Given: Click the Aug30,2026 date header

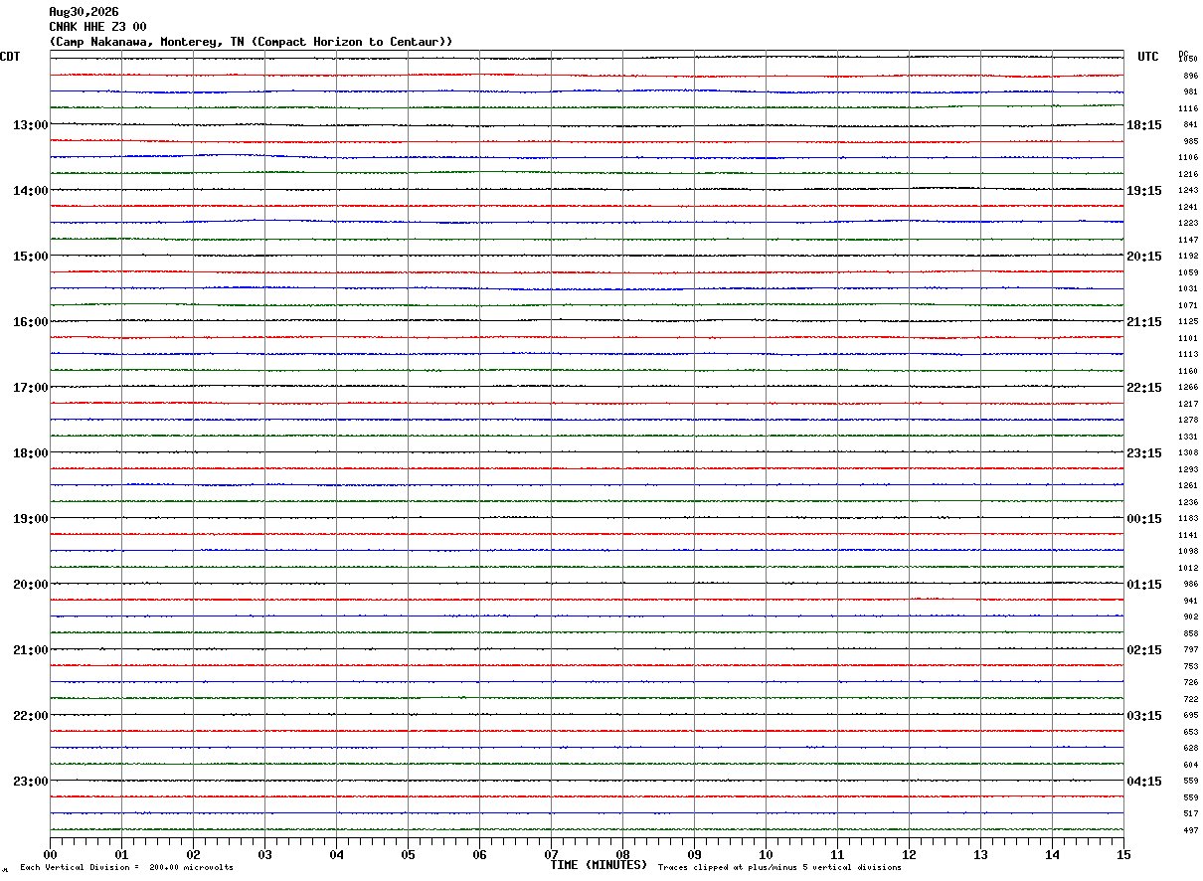Looking at the screenshot, I should 84,12.
